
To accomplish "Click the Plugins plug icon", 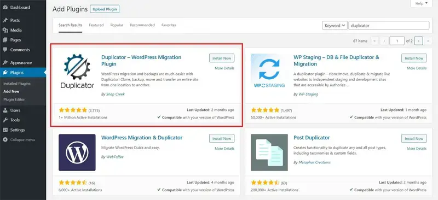I will [x=5, y=73].
